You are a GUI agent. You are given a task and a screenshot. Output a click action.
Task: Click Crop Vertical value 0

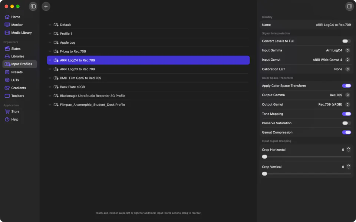point(343,167)
